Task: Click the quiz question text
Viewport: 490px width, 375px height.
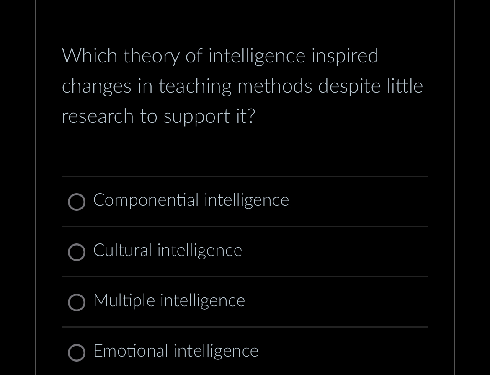Action: click(242, 86)
